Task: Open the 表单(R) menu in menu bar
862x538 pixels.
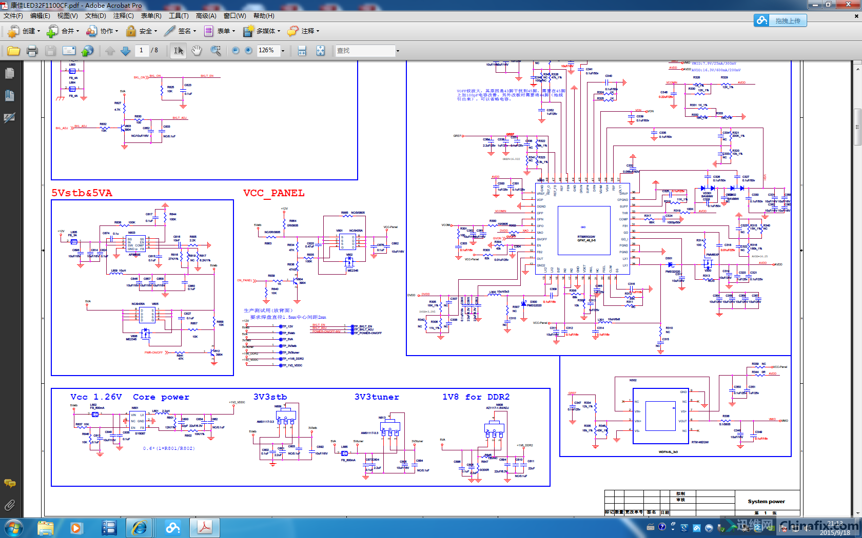Action: [151, 16]
